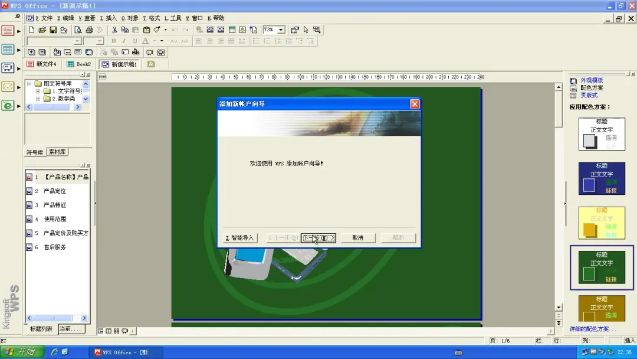Image resolution: width=637 pixels, height=359 pixels.
Task: Cut selection with the scissors icon
Action: coord(114,30)
